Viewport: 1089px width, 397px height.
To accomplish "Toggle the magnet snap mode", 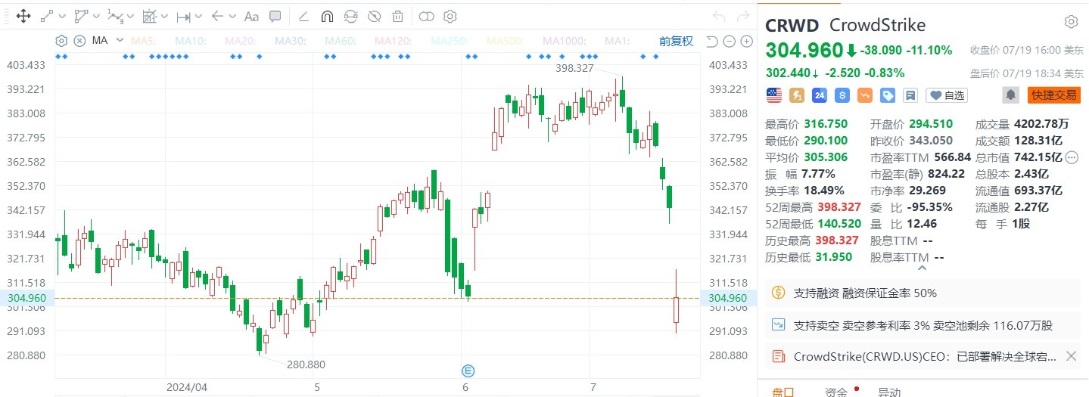I will pos(327,16).
